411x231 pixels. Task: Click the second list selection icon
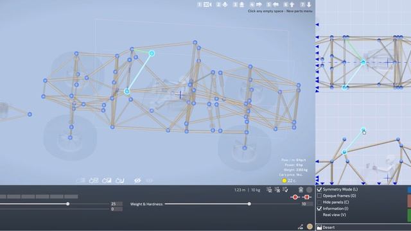[x=277, y=190]
